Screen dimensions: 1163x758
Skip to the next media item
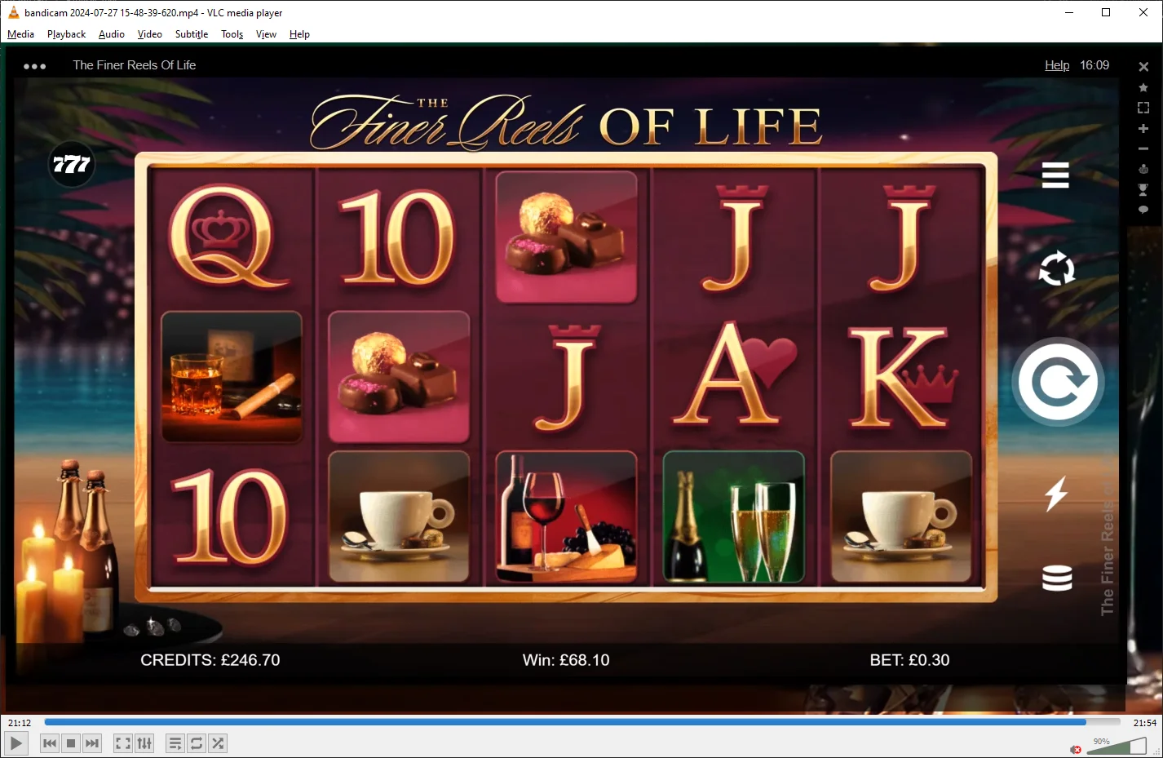coord(92,743)
